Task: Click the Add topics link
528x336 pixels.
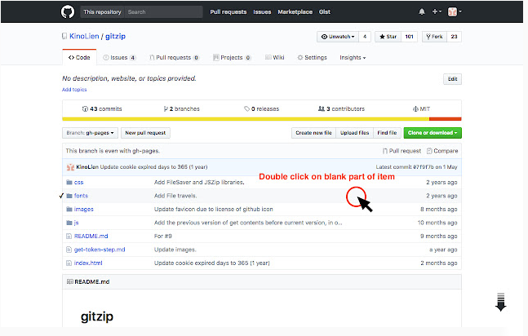Action: [74, 90]
